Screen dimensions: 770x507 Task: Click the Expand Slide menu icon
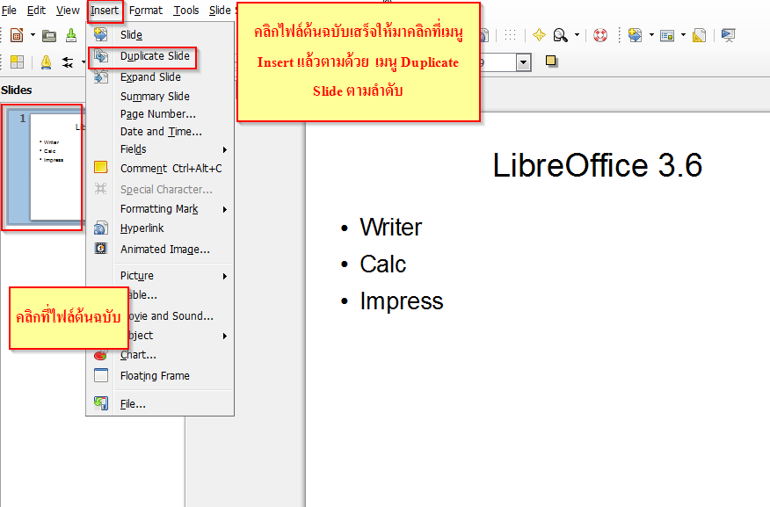(x=101, y=76)
